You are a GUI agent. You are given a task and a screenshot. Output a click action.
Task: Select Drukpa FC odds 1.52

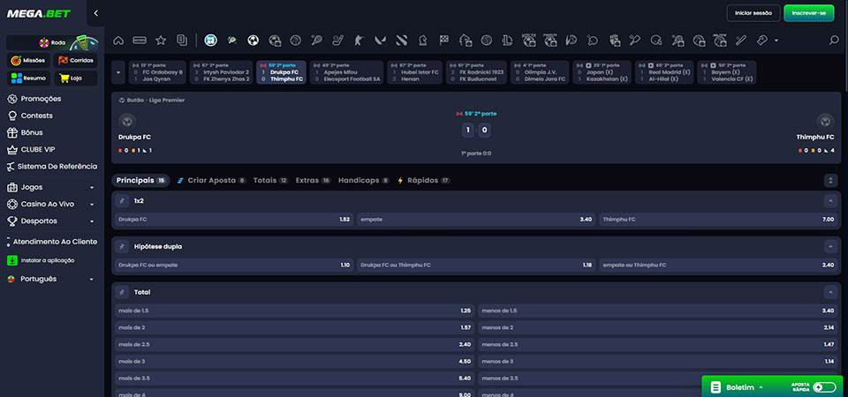click(234, 220)
